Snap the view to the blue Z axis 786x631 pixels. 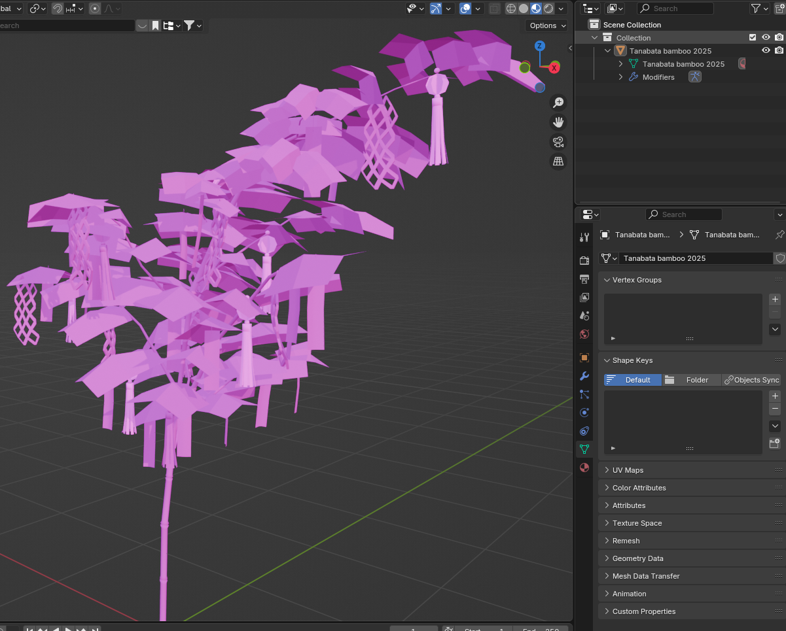[540, 46]
